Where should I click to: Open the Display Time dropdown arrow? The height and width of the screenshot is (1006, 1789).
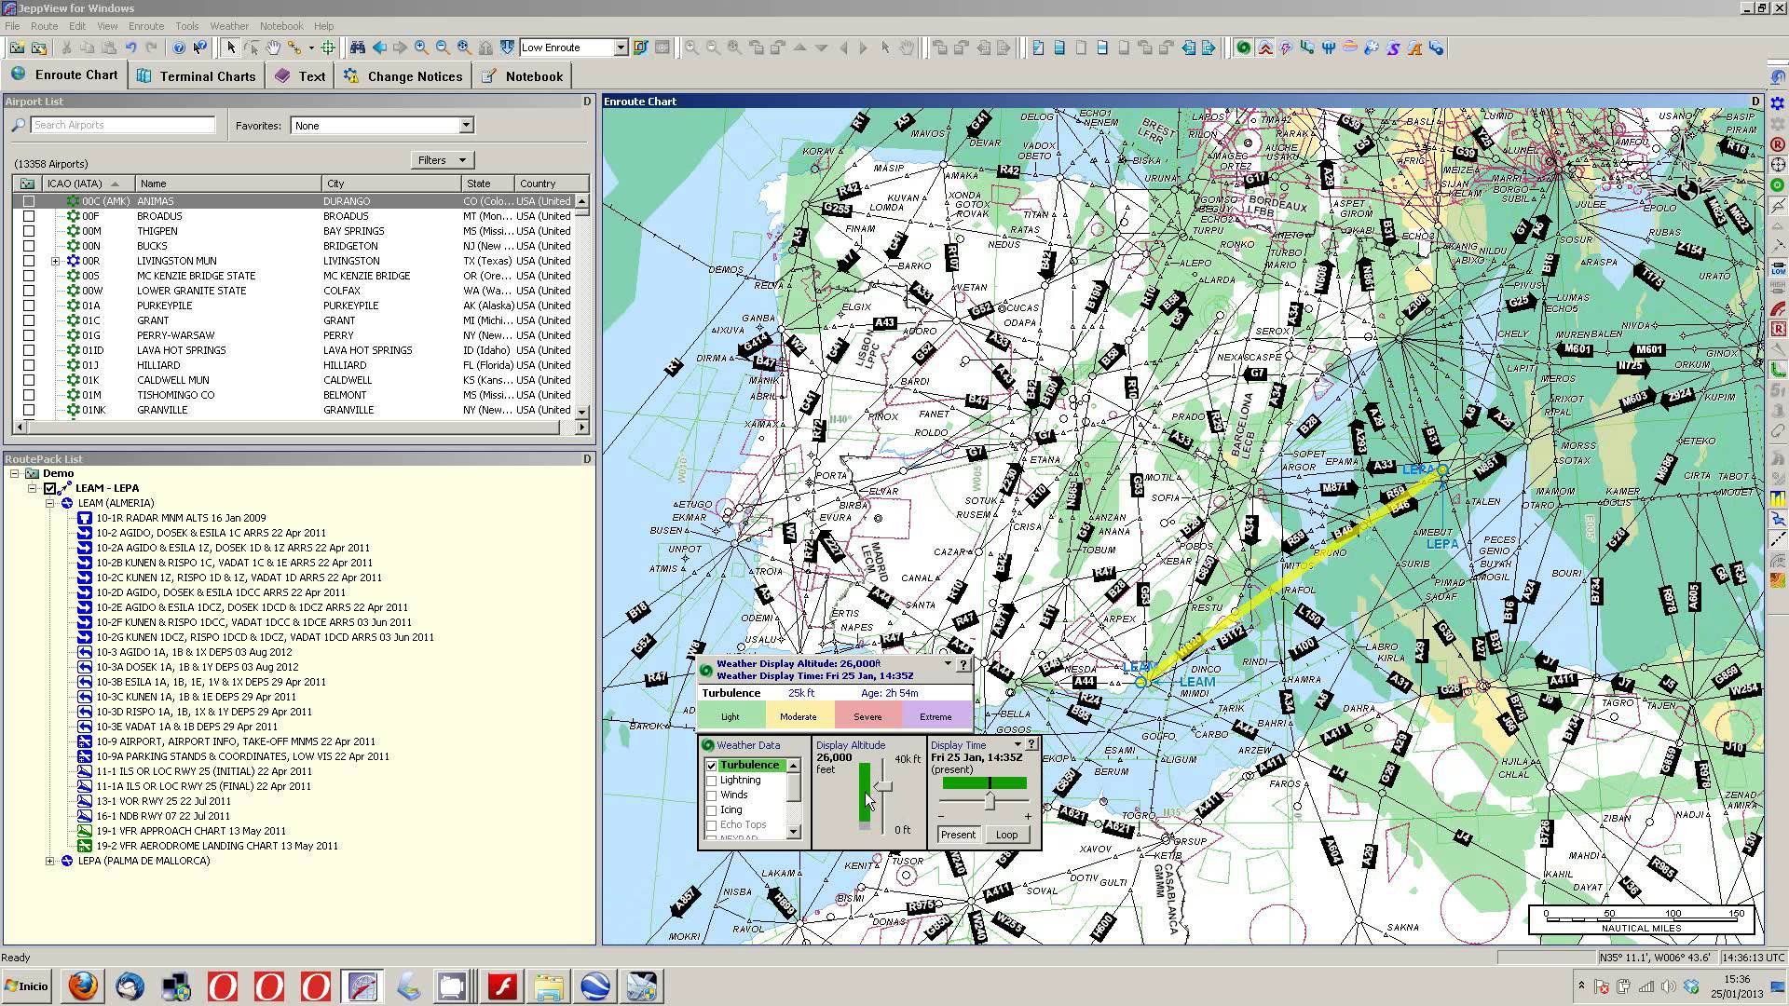[x=1017, y=744]
